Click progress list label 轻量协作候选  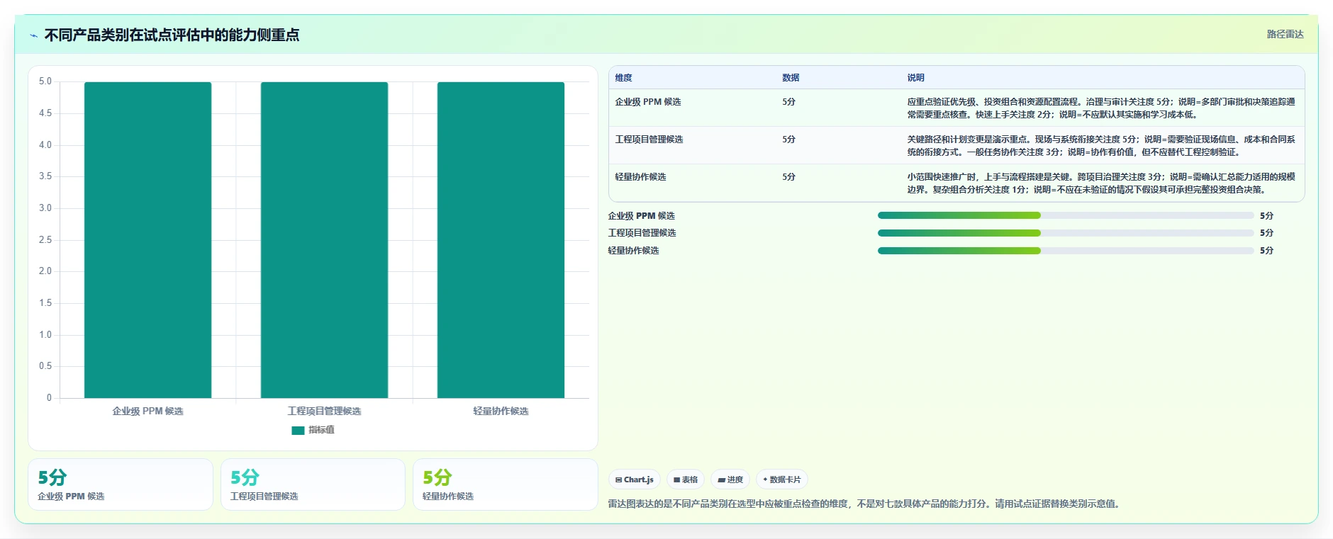tap(633, 251)
